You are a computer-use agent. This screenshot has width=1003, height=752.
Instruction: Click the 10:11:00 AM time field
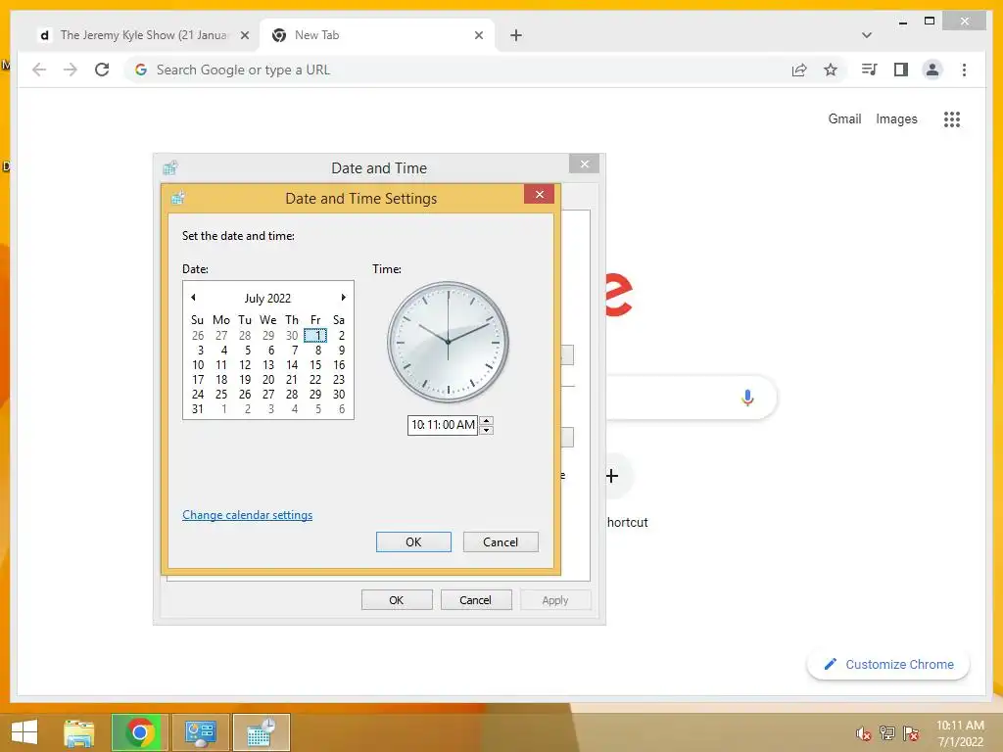443,425
